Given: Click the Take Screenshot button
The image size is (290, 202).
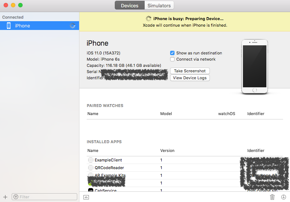Looking at the screenshot, I should coord(190,71).
